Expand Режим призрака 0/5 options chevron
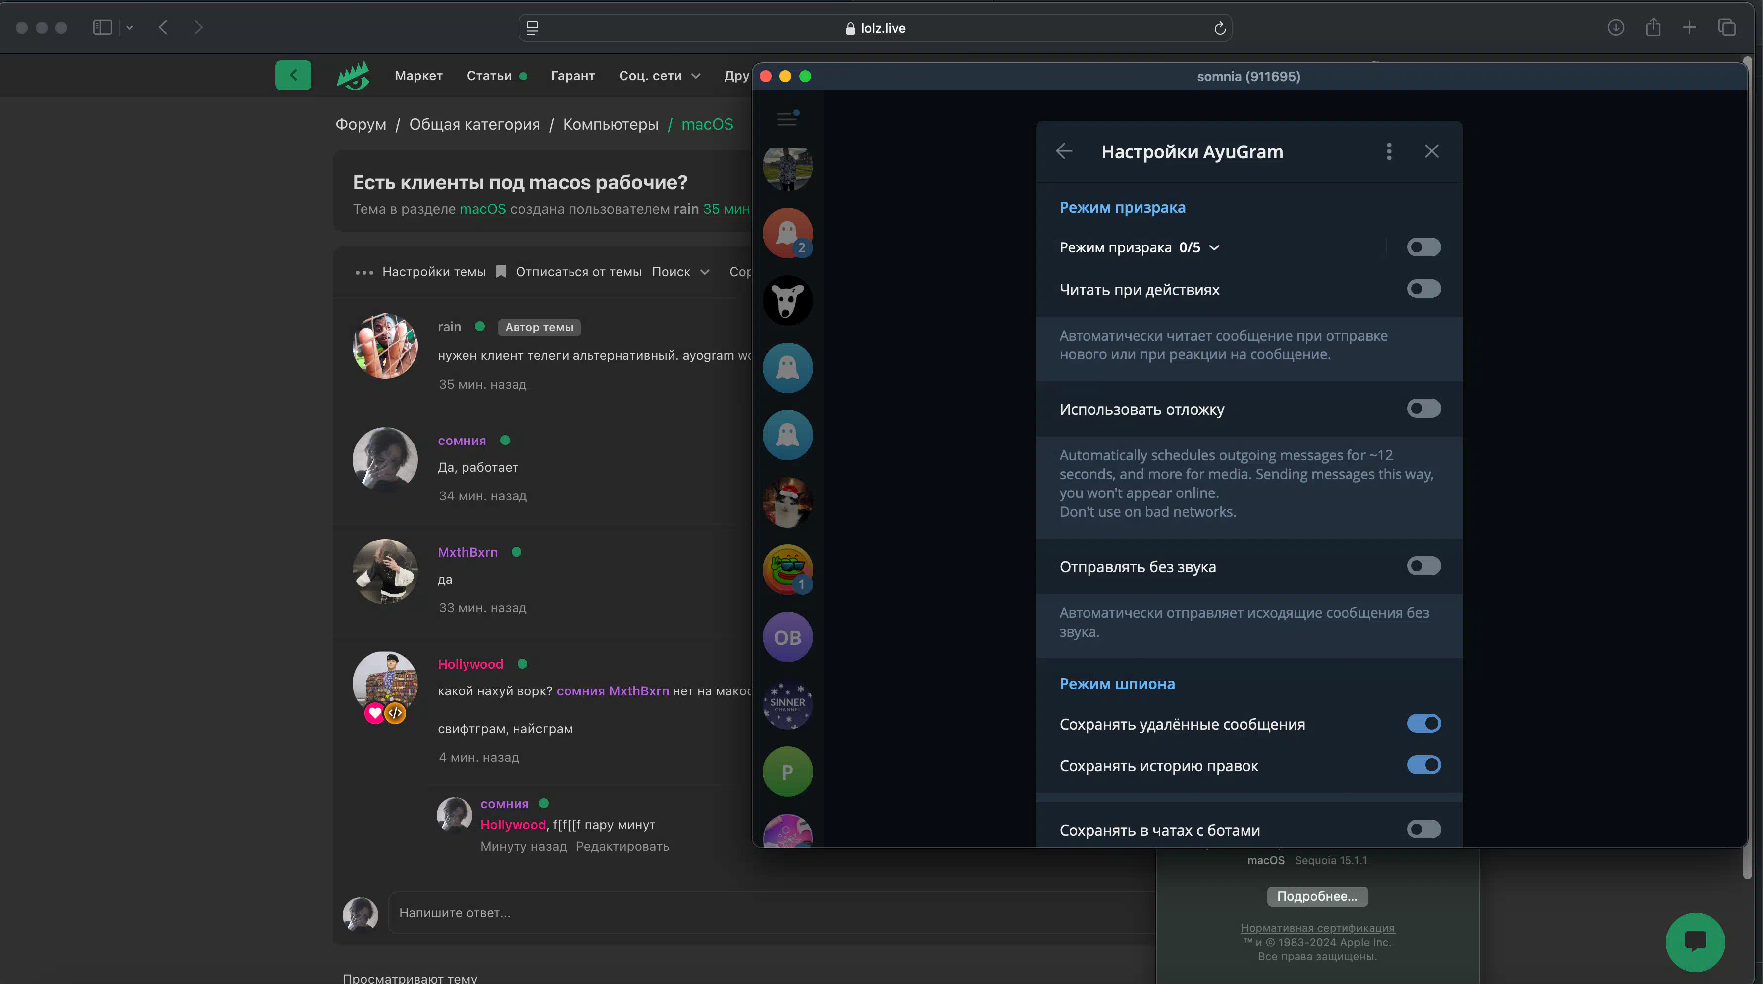This screenshot has width=1763, height=984. (1214, 247)
